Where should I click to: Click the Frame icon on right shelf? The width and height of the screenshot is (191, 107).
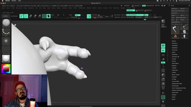pos(163,70)
